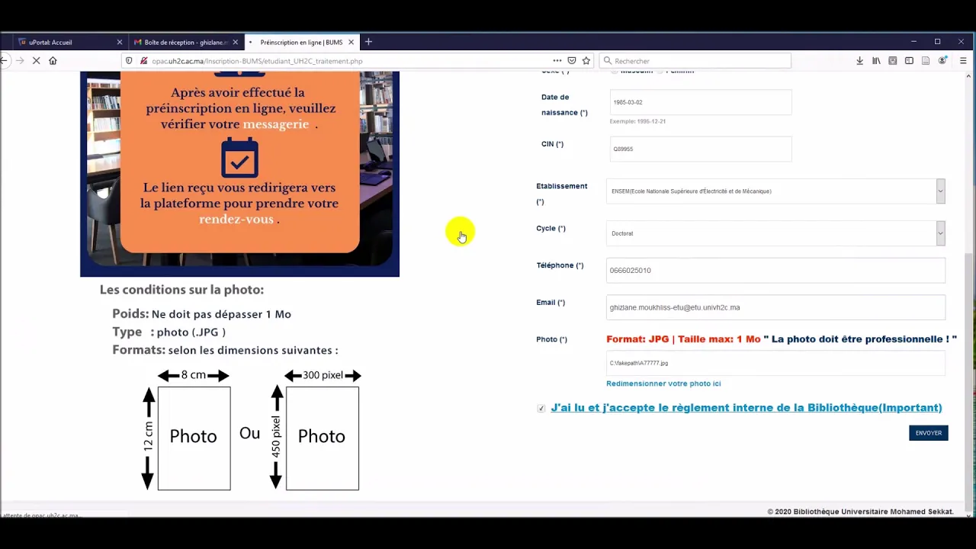Click the Téléphone input field
The width and height of the screenshot is (976, 549).
coord(775,271)
